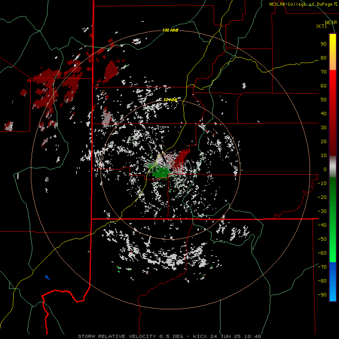Click the [KT] units label

[x=322, y=26]
